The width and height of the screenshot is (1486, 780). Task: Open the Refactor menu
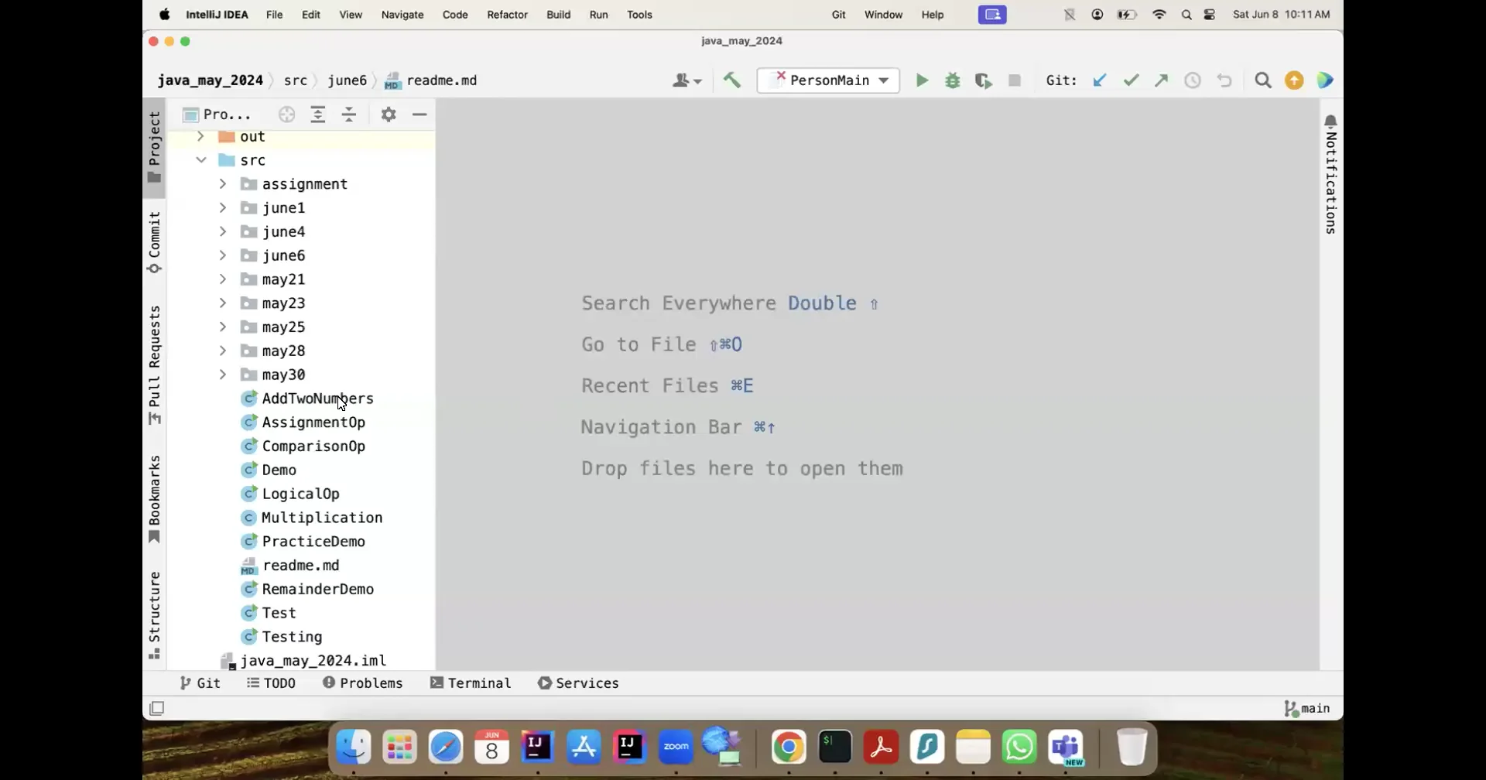tap(506, 14)
